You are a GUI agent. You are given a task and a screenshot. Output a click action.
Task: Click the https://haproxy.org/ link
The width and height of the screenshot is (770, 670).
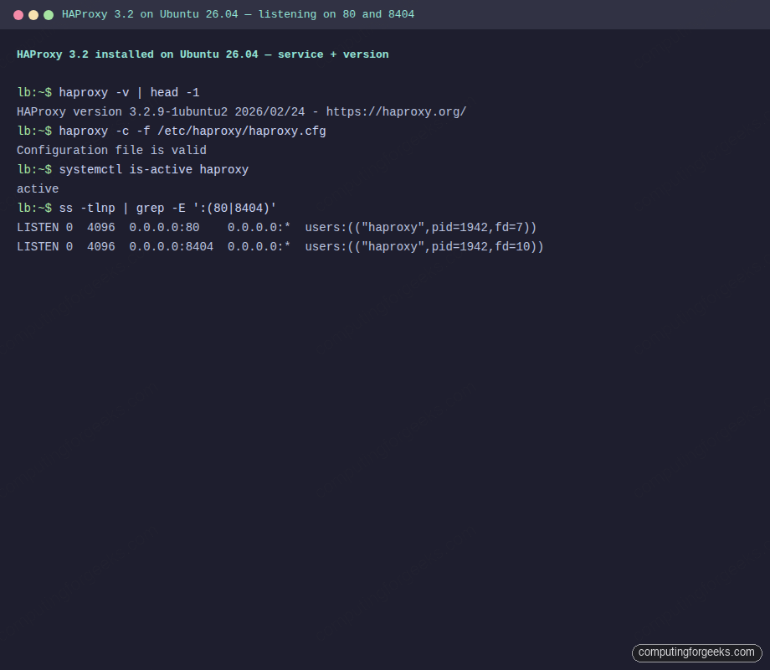pos(396,111)
